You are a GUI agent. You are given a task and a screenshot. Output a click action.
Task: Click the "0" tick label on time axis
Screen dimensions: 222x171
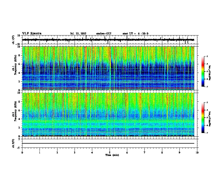pos(22,153)
